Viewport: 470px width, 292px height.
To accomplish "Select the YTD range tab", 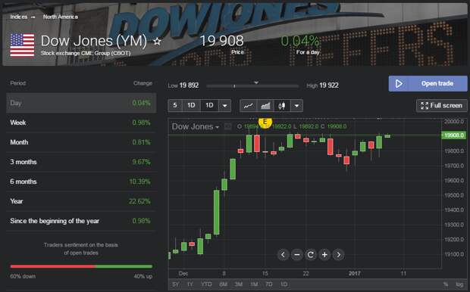I will pyautogui.click(x=206, y=284).
